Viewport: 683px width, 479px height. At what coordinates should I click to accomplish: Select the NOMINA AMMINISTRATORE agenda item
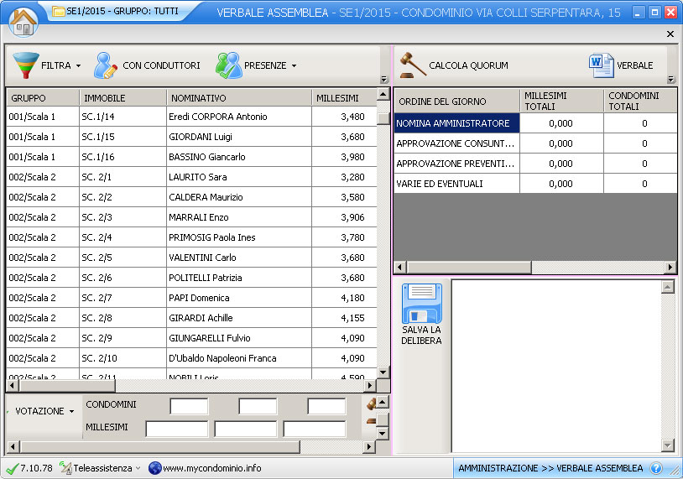[456, 123]
